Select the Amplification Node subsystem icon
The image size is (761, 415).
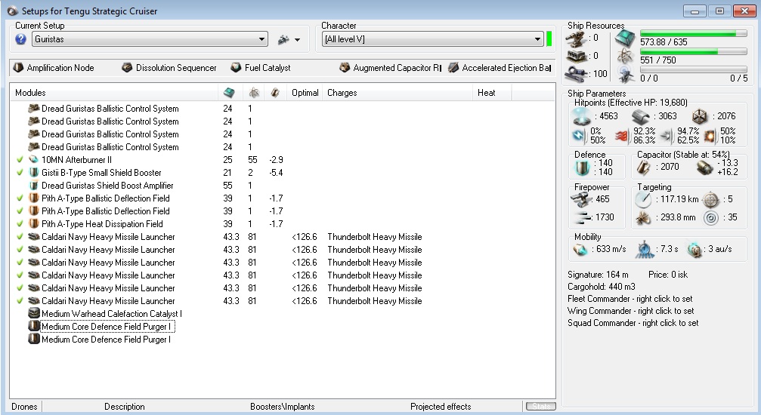coord(18,68)
